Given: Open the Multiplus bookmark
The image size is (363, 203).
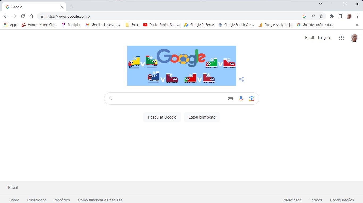Looking at the screenshot, I should point(71,25).
